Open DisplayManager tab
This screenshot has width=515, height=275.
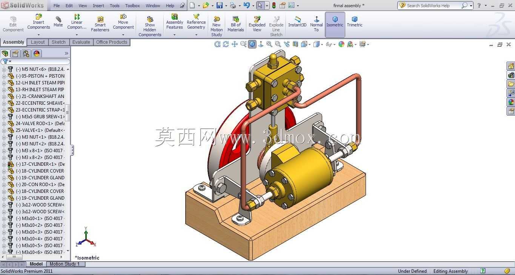point(37,53)
